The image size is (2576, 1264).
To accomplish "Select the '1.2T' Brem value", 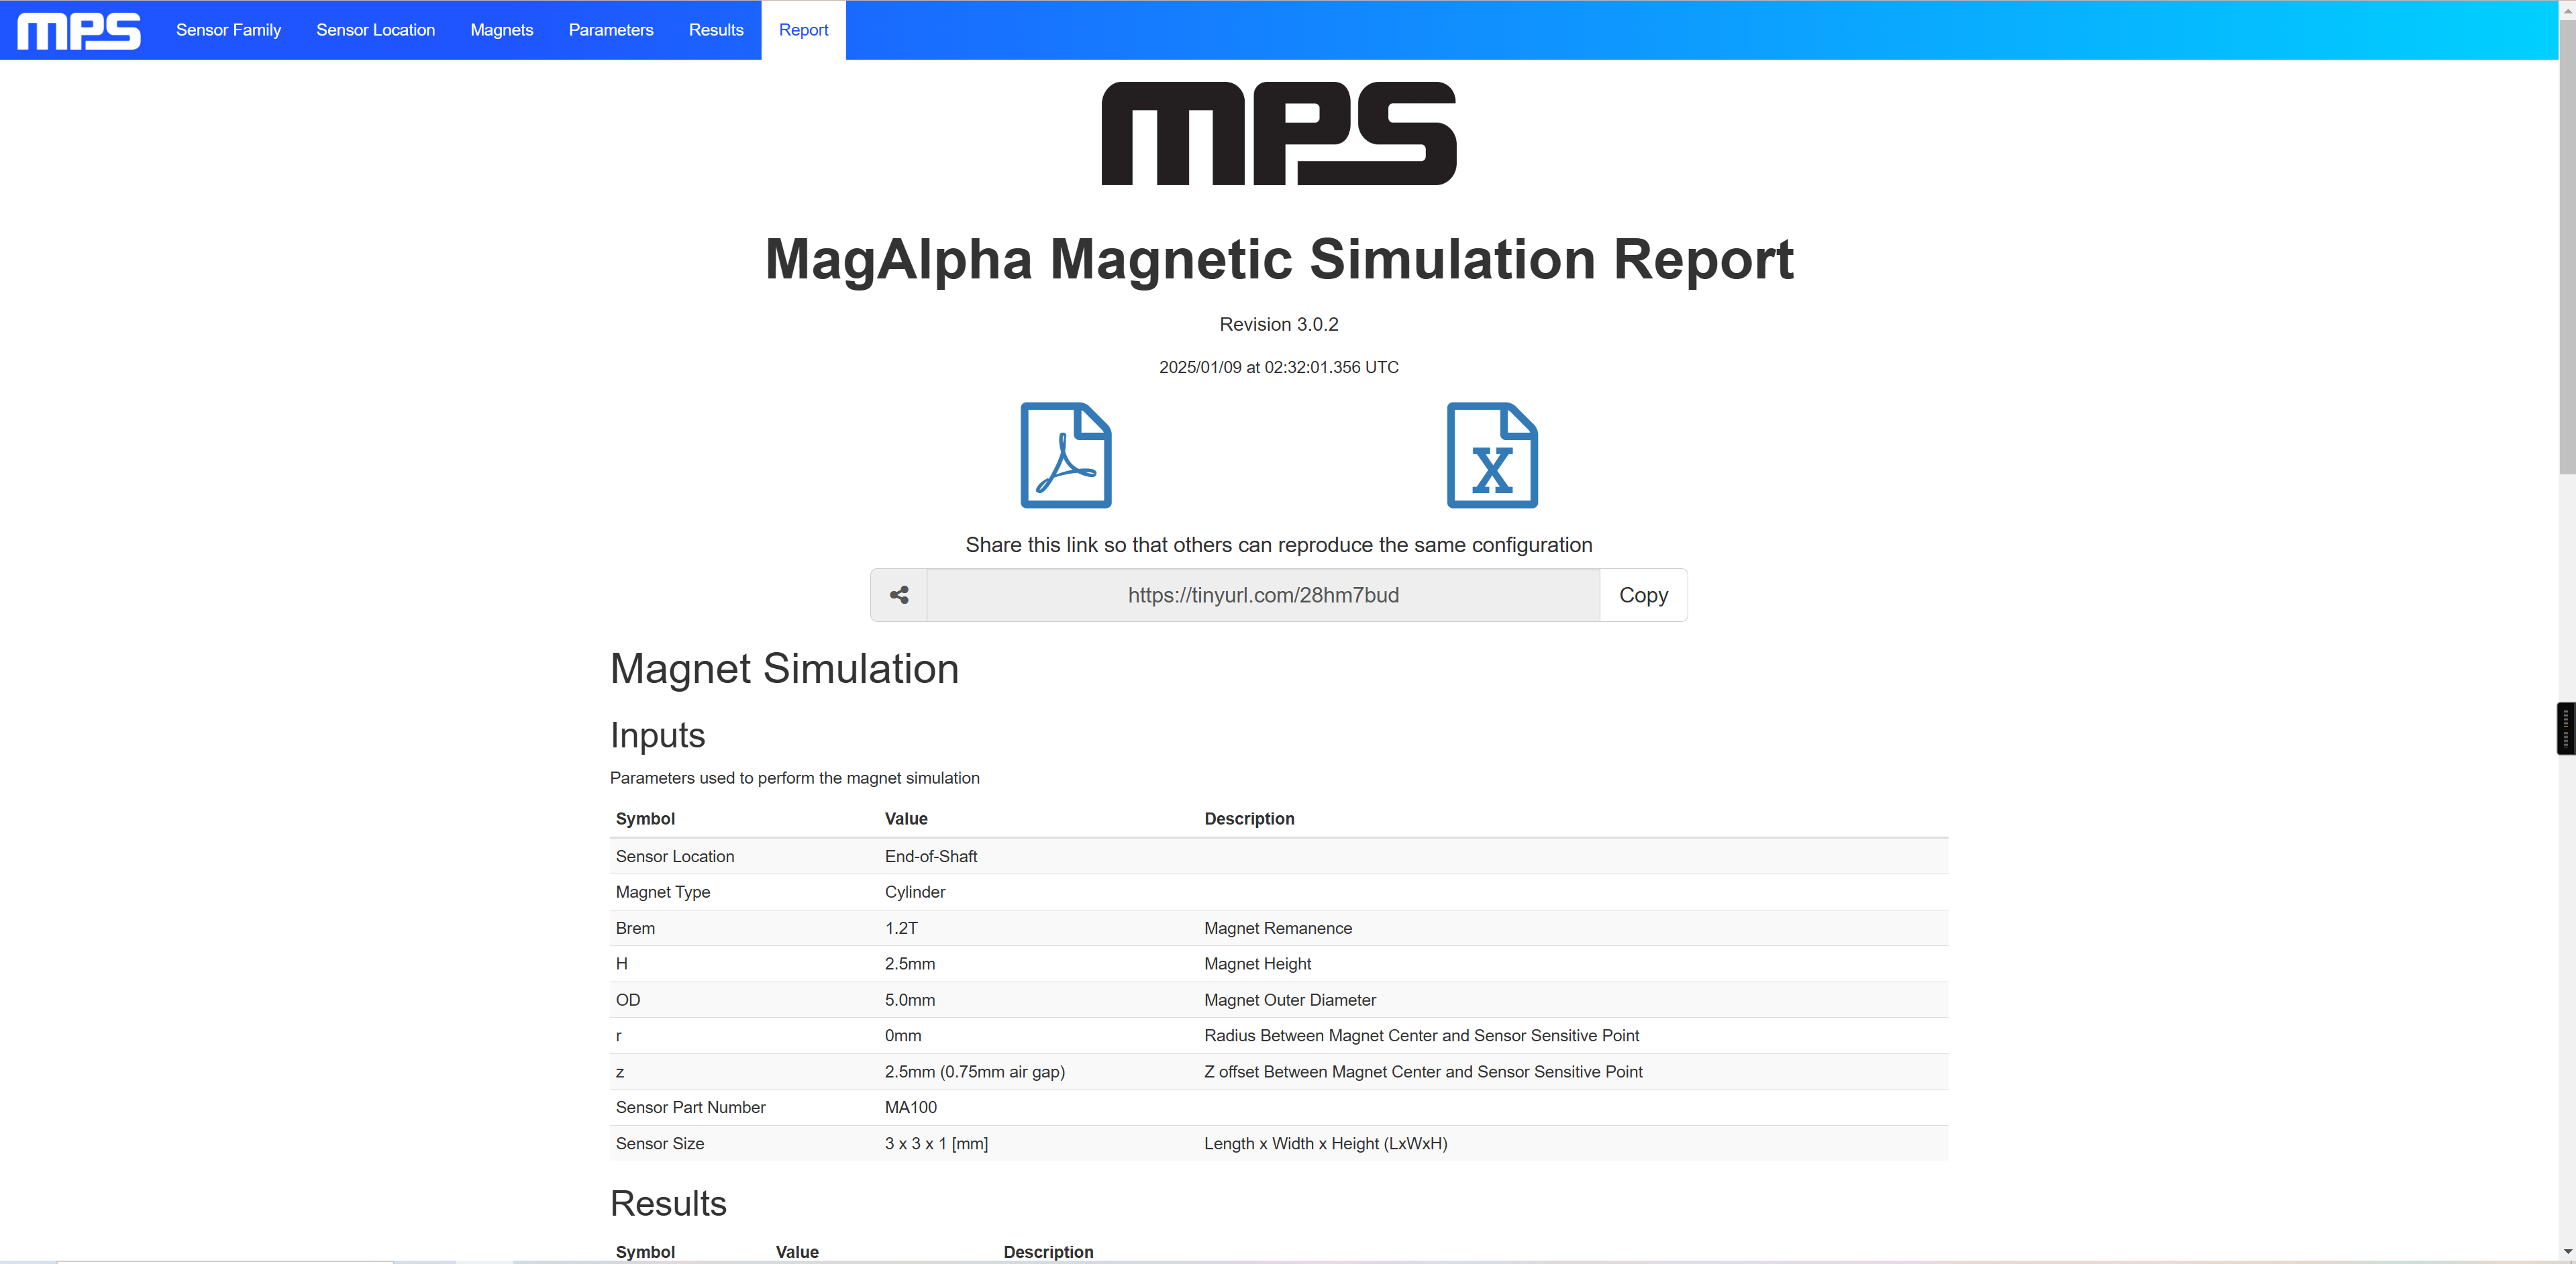I will tap(900, 928).
